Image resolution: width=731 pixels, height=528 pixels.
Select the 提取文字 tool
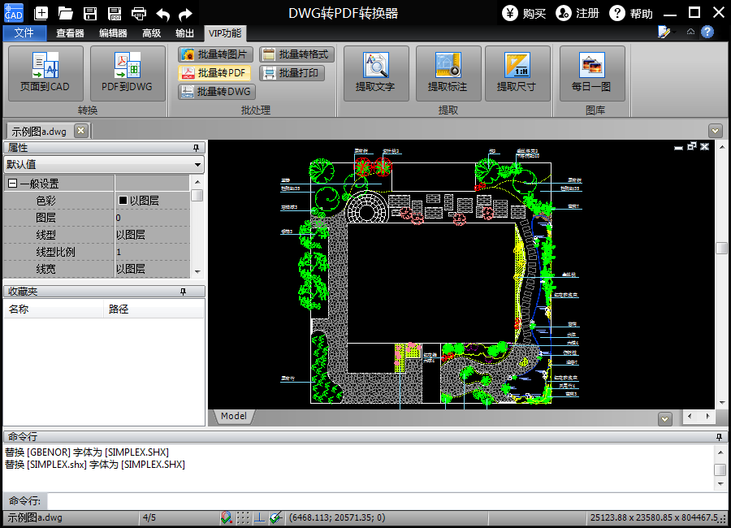375,73
